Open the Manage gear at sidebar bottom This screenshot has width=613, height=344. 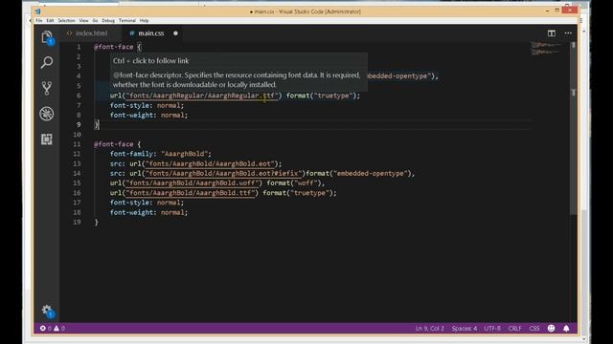click(47, 312)
